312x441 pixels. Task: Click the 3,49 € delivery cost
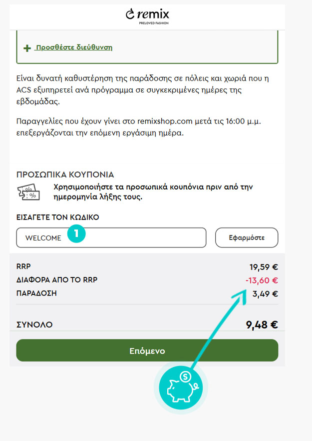(265, 294)
